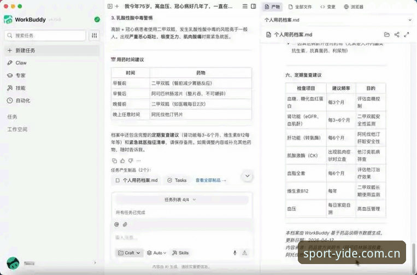Click the 个人用药档案.md file title in the preview header
This screenshot has width=417, height=275.
click(293, 34)
